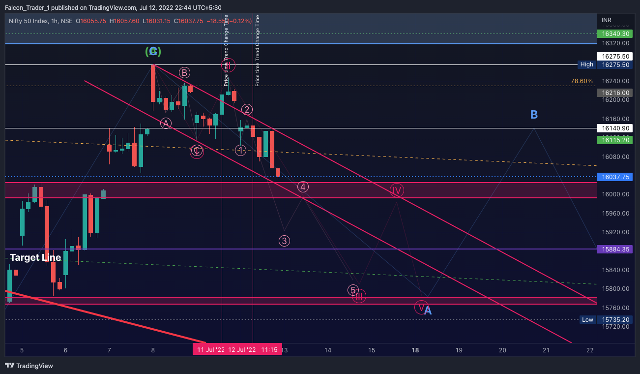The width and height of the screenshot is (640, 374).
Task: Select the pink circled C wave label
Action: pyautogui.click(x=197, y=151)
